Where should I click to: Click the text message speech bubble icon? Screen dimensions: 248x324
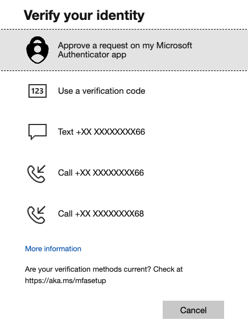point(38,132)
